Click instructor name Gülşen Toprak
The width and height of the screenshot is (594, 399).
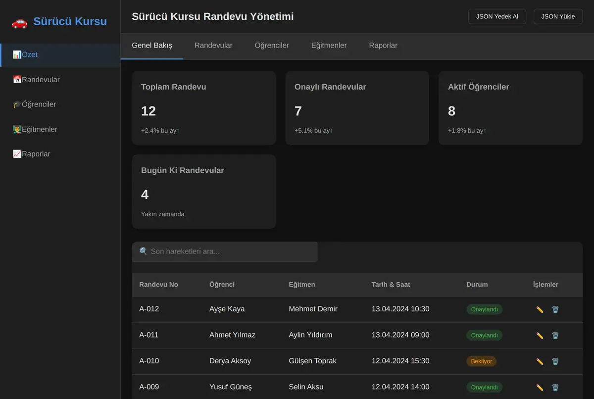(312, 361)
